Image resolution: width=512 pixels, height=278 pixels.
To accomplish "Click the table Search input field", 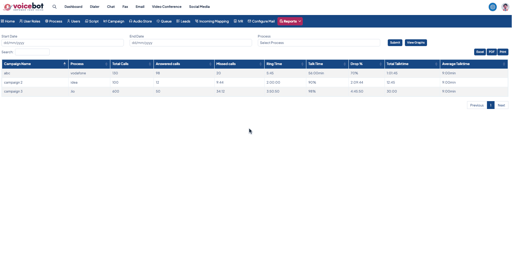I will click(32, 52).
